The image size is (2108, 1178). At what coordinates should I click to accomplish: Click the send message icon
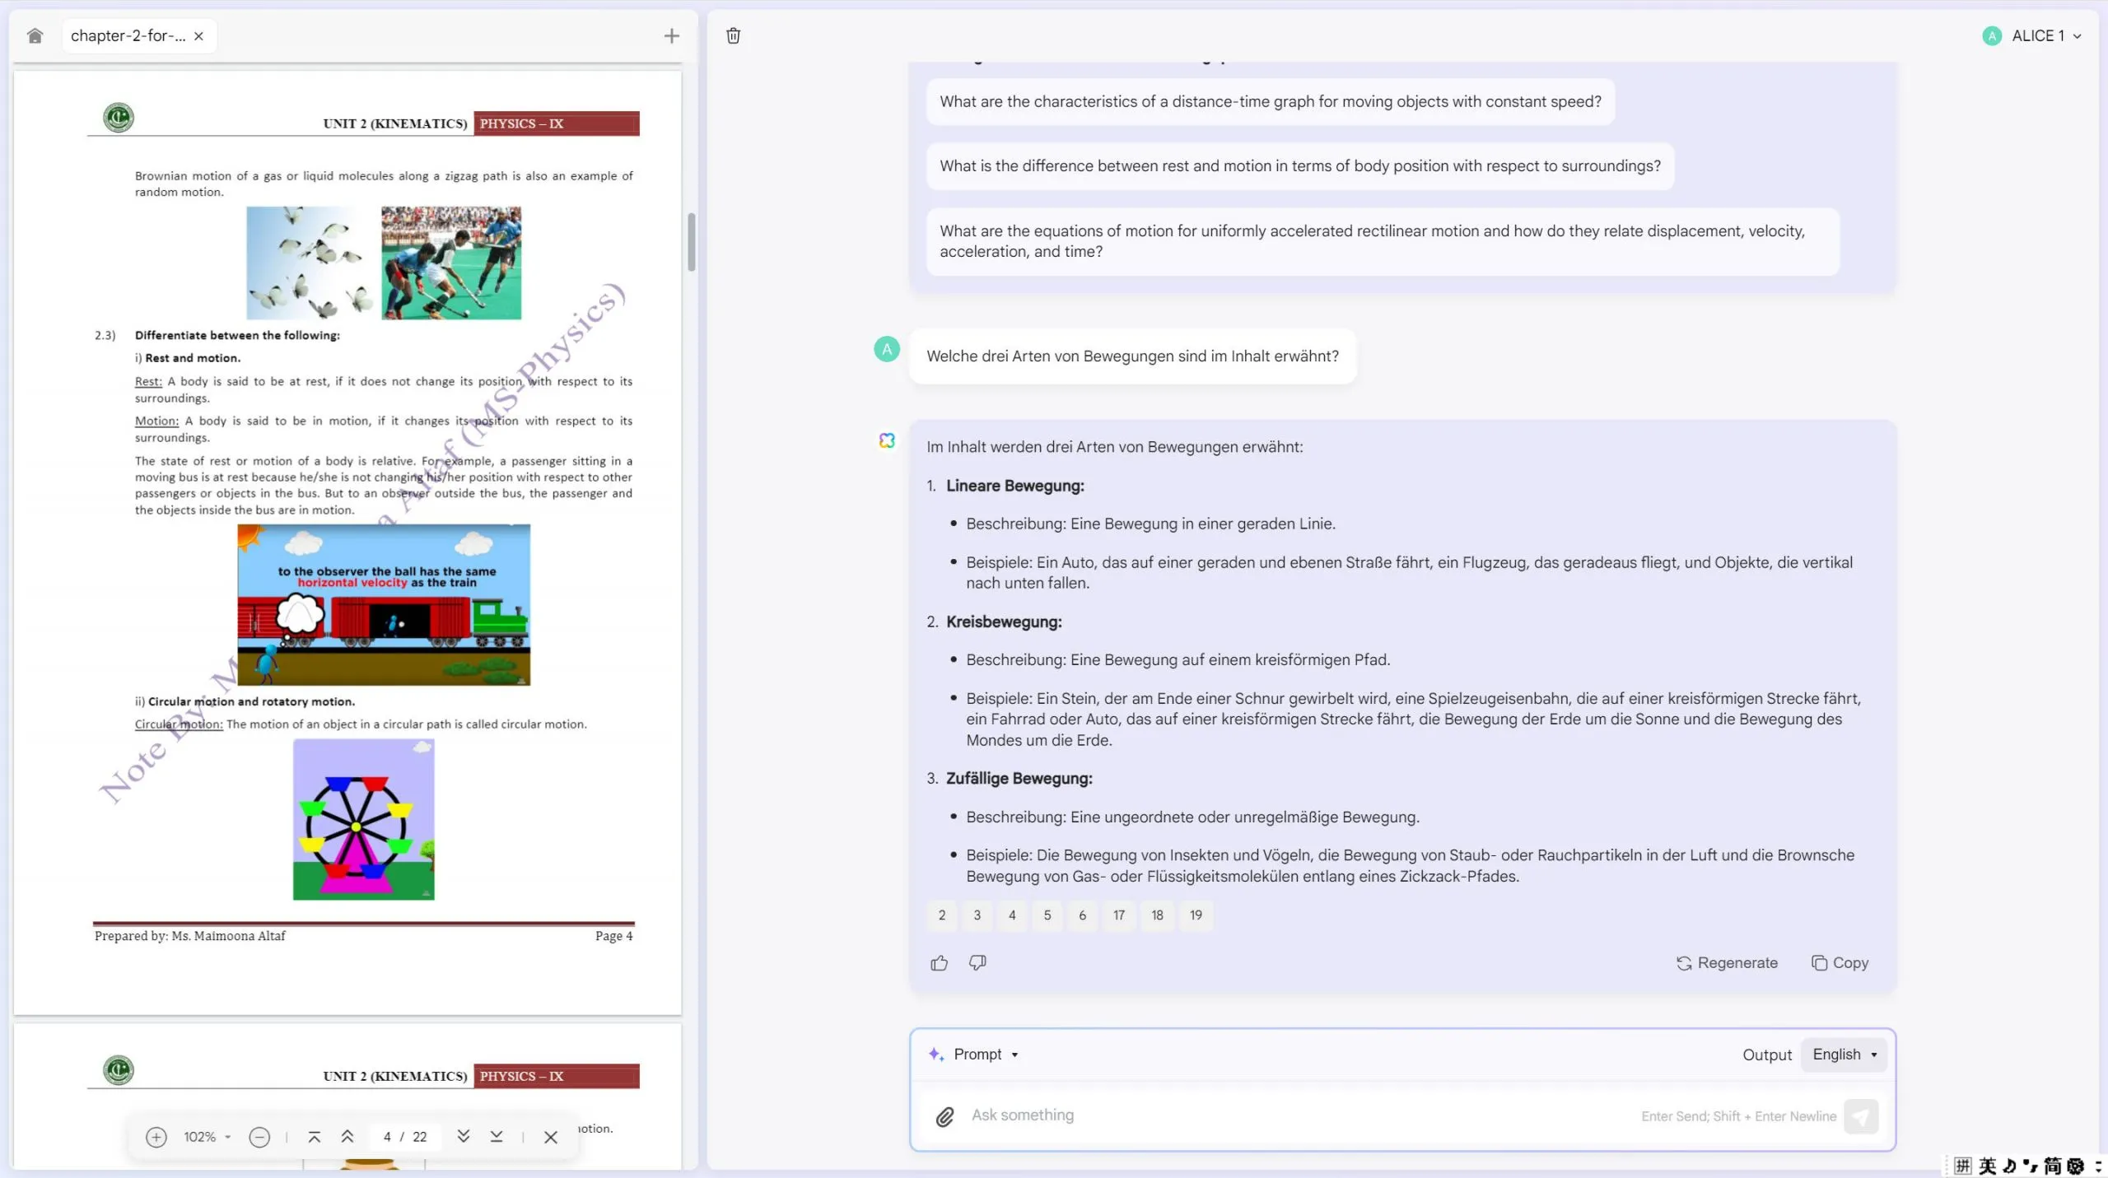[x=1862, y=1116]
